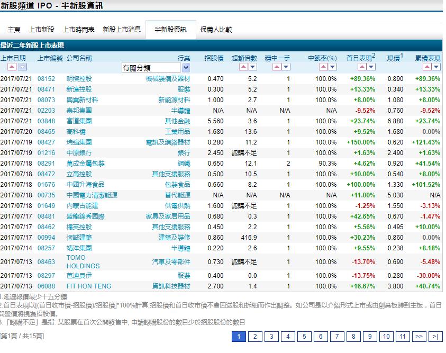Open 包裝食品 industry link
Viewport: 446px width, 353px height.
(177, 185)
